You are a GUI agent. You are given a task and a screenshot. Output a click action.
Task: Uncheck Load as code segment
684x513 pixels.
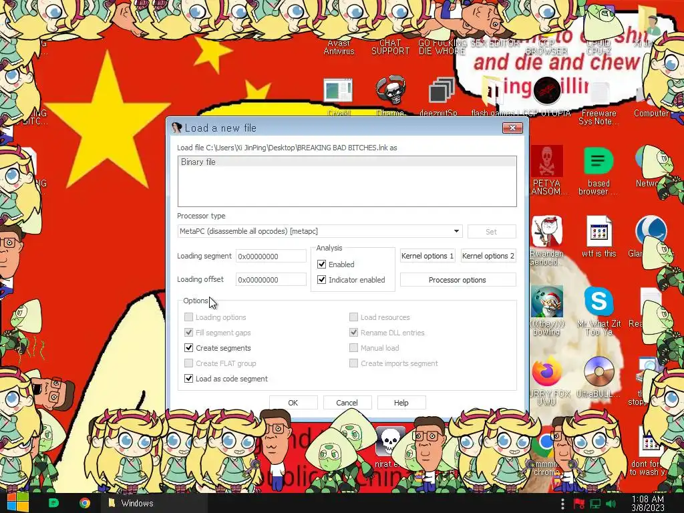[188, 379]
